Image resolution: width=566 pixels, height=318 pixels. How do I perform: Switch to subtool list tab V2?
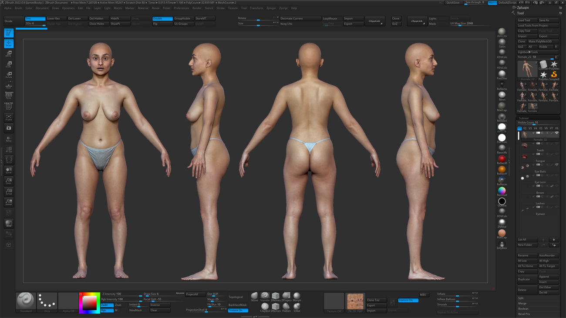525,128
